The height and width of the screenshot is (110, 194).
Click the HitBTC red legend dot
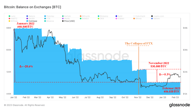(9, 19)
